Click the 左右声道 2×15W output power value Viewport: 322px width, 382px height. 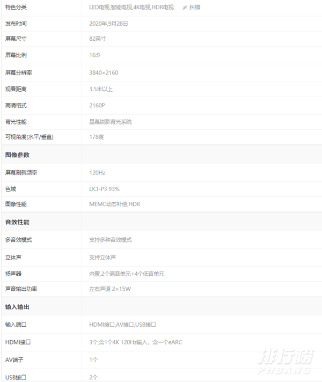(x=110, y=289)
